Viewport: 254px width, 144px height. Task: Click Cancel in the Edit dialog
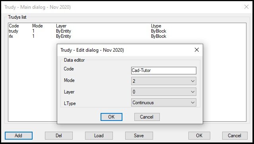coord(147,117)
